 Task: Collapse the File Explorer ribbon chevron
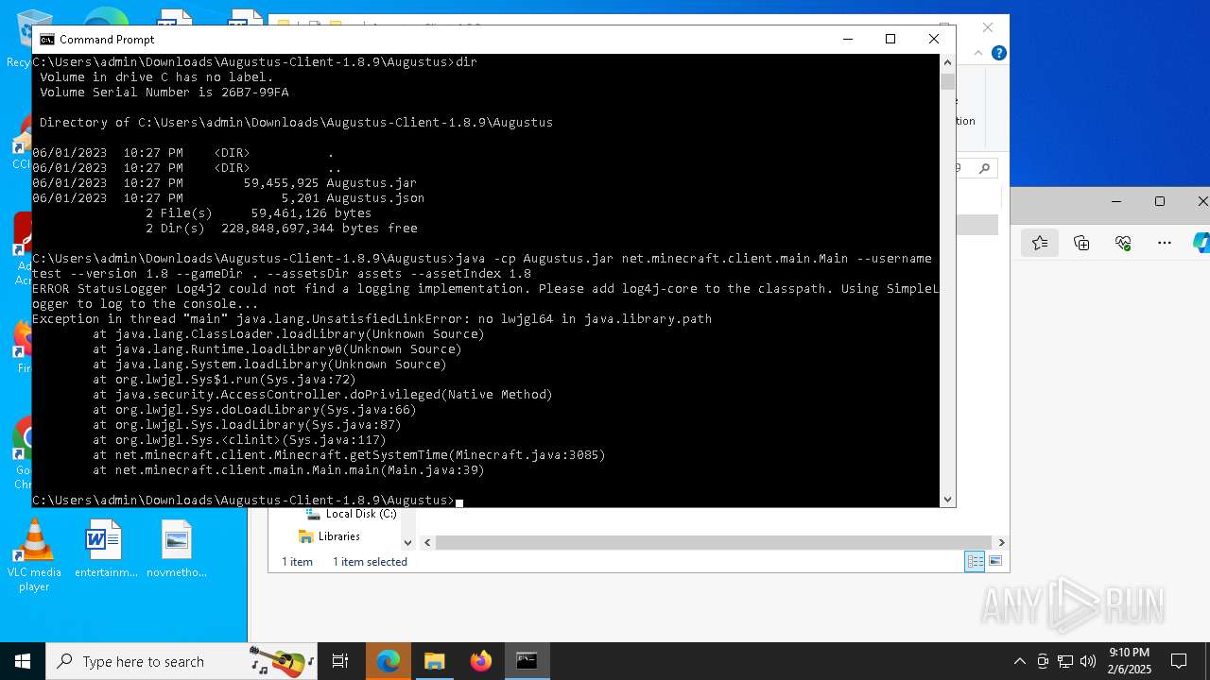click(x=980, y=53)
